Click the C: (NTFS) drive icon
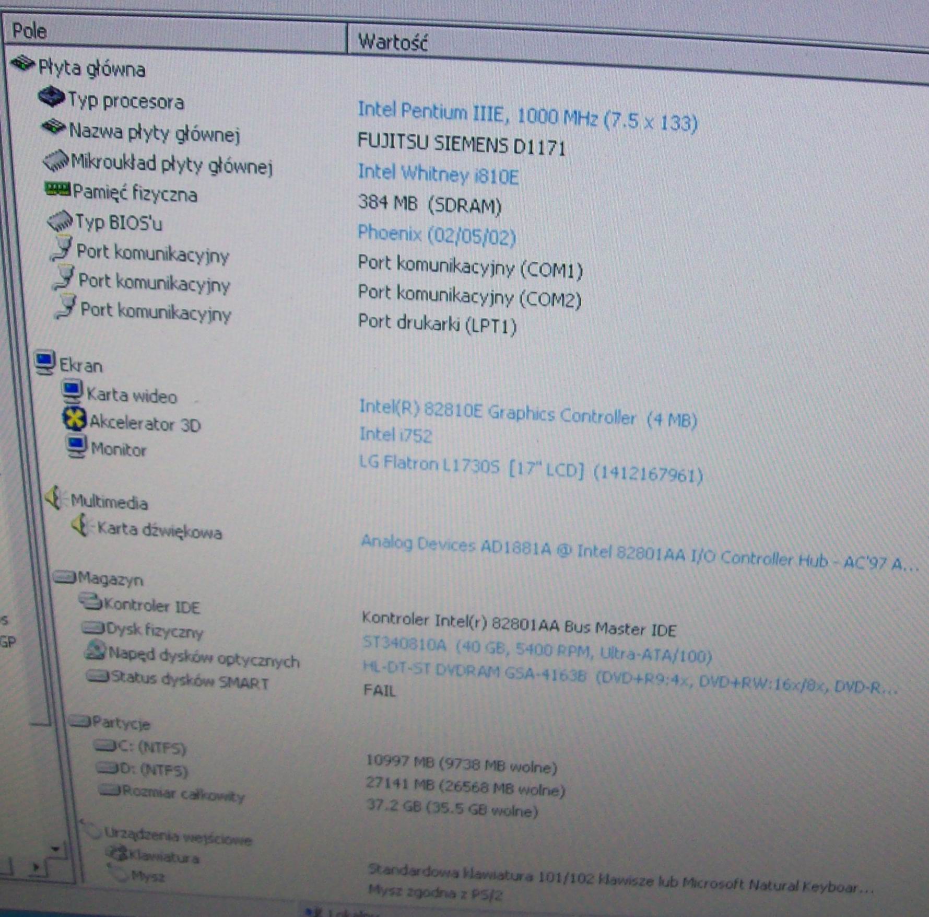 106,746
